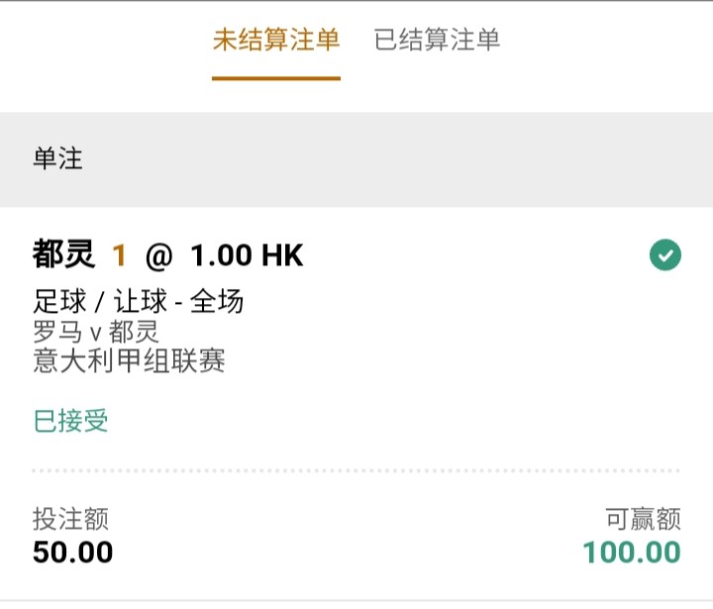Click the 50.00 stake amount
Image resolution: width=713 pixels, height=609 pixels.
point(73,552)
